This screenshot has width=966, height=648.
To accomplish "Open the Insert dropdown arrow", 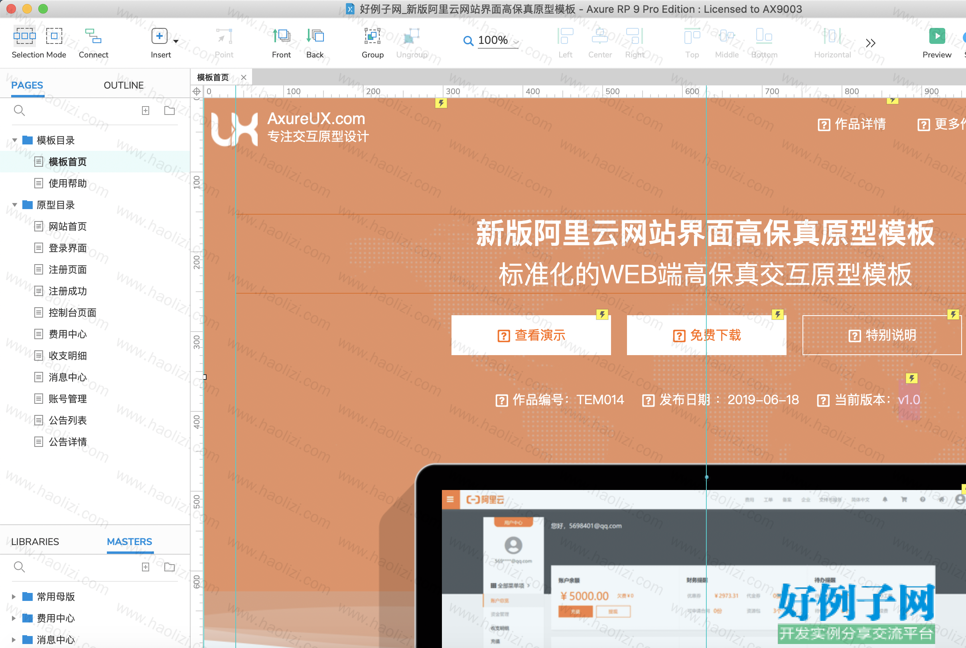I will pos(176,41).
